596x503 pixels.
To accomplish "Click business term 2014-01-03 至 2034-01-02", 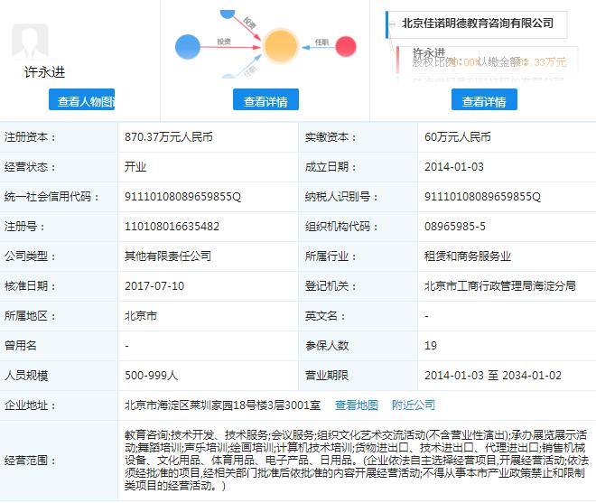I will [493, 376].
